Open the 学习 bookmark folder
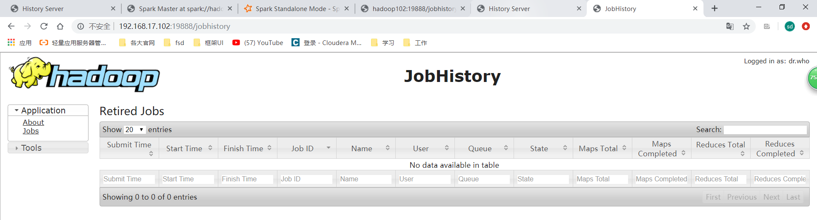Viewport: 817px width, 220px height. 383,42
